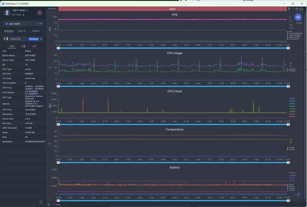The image size is (307, 207).
Task: Open the folder icon in top toolbar
Action: click(297, 8)
